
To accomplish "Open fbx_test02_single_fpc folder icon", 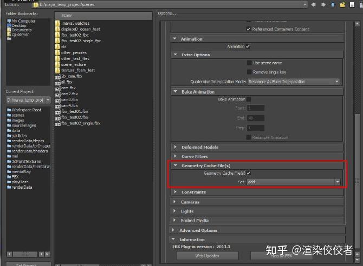I will pyautogui.click(x=57, y=41).
